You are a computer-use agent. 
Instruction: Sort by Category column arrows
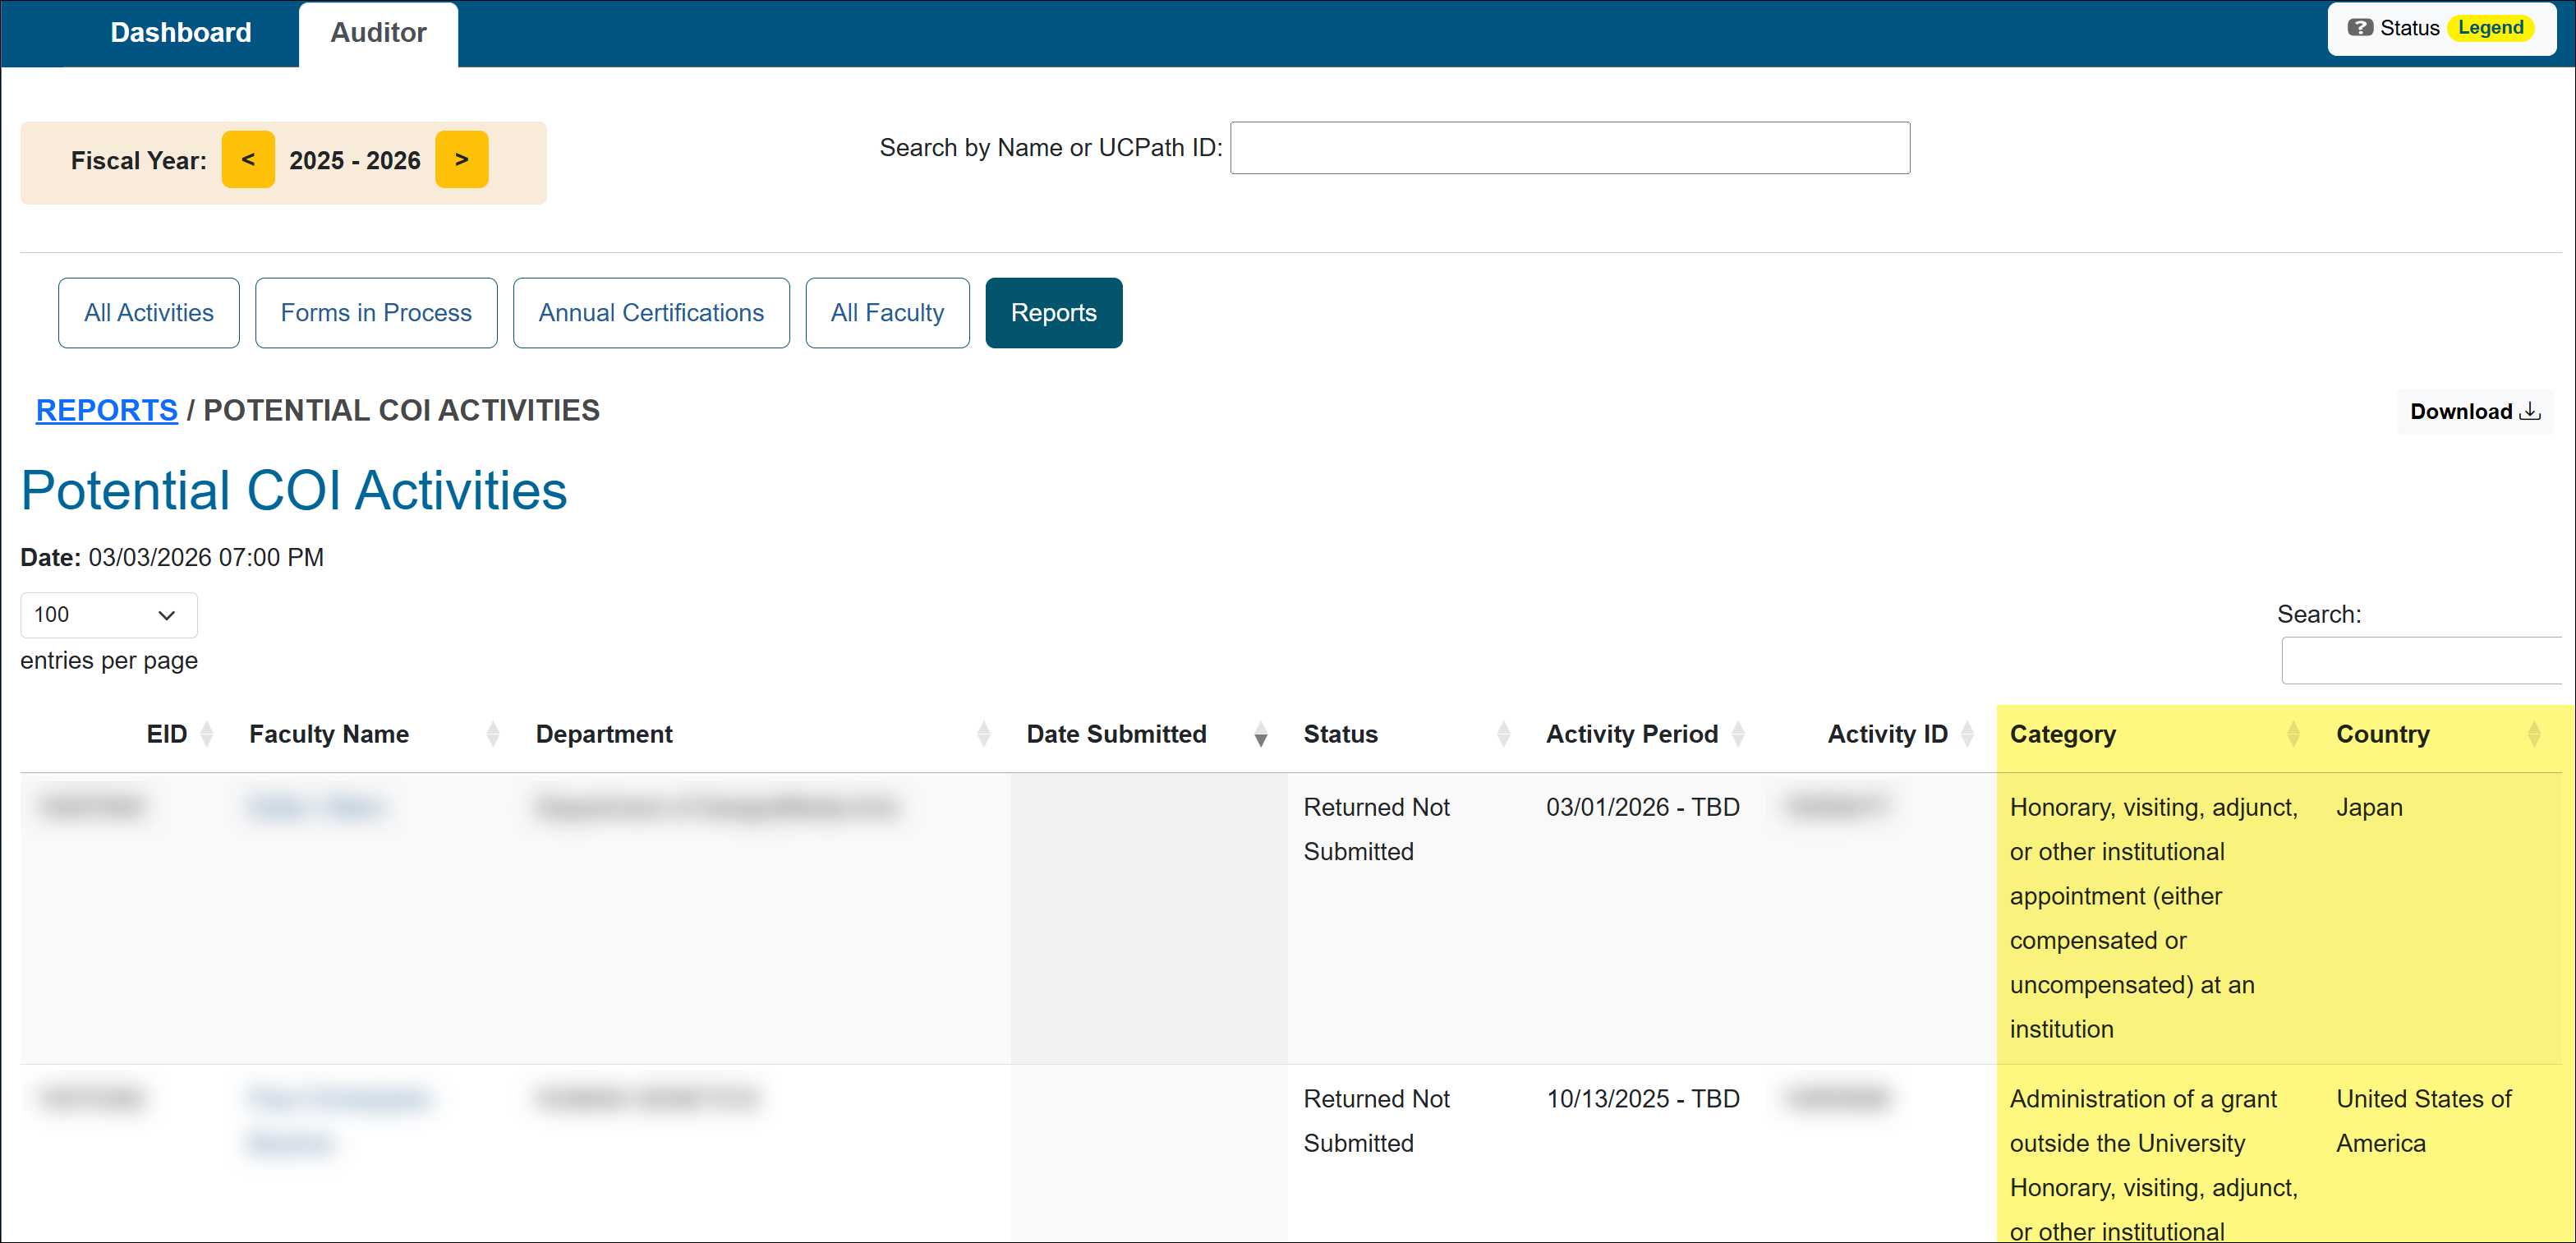click(2293, 734)
